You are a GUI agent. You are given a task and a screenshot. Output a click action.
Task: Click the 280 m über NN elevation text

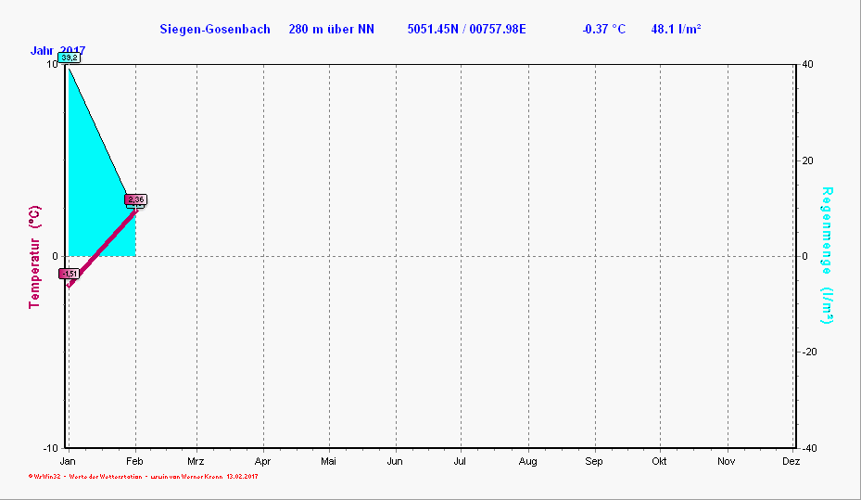(x=332, y=29)
